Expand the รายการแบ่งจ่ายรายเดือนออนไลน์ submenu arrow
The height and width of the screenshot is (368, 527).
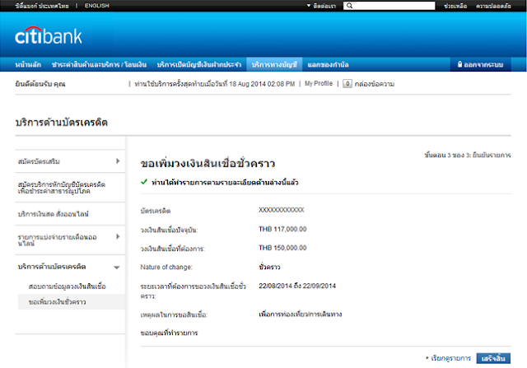(x=118, y=236)
